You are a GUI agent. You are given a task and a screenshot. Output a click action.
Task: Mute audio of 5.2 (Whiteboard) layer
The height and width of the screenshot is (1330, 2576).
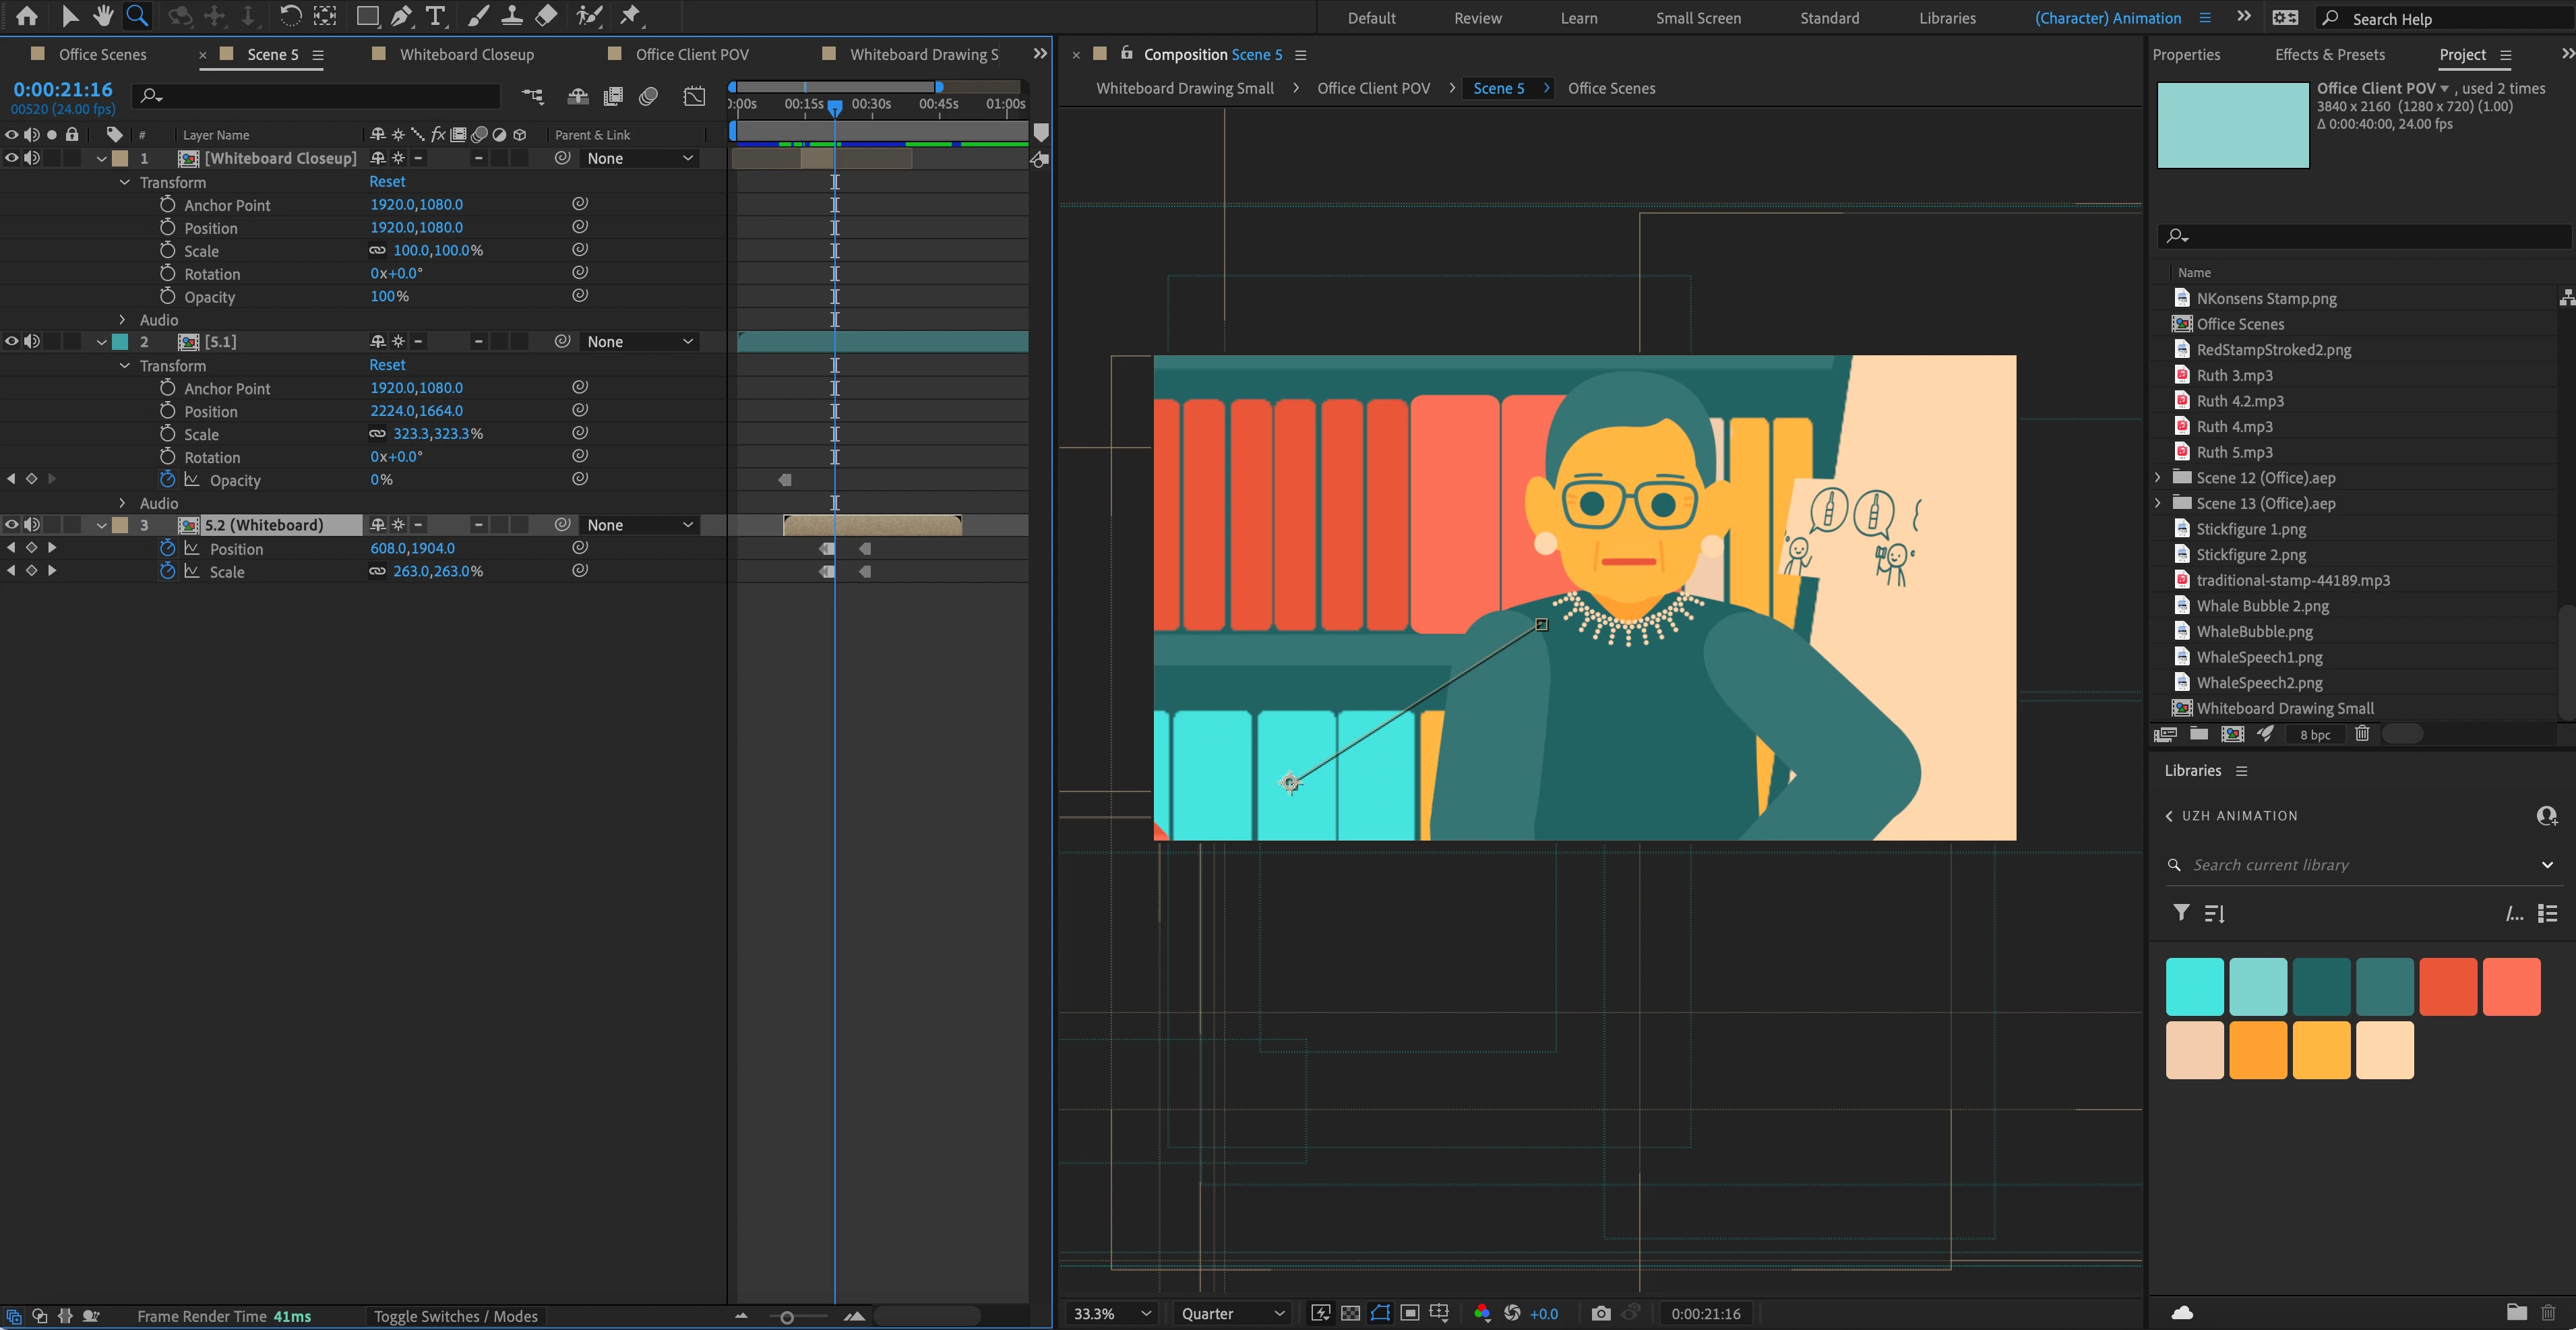point(32,525)
